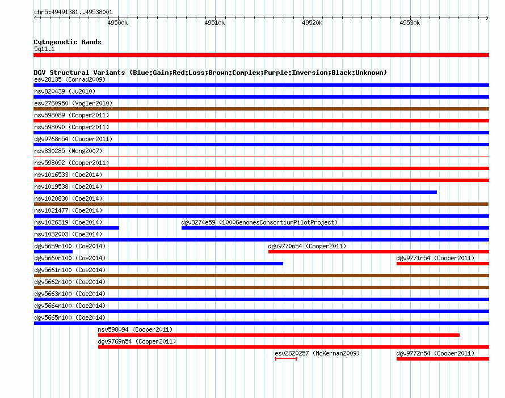Open dgv9769n54 (Cooper2011) variant
Image resolution: width=505 pixels, height=398 pixels.
point(137,341)
